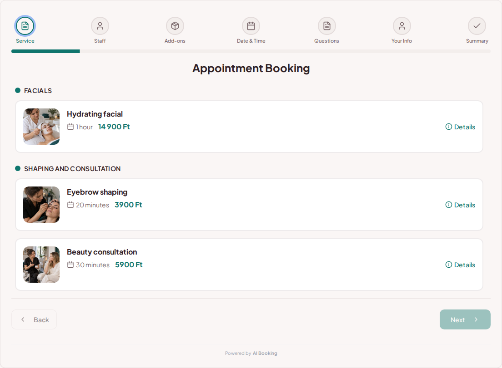Click the calendar icon next to 30 minutes
Viewport: 502px width, 368px height.
pos(70,265)
